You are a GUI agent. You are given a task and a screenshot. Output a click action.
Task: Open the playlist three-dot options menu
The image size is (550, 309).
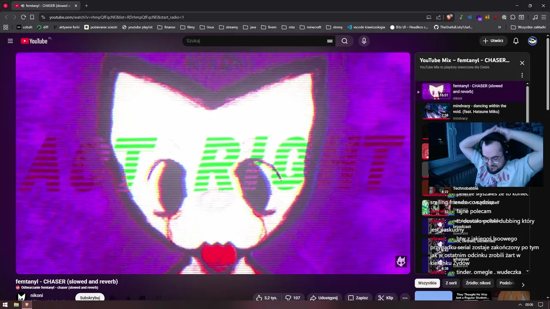pyautogui.click(x=522, y=75)
